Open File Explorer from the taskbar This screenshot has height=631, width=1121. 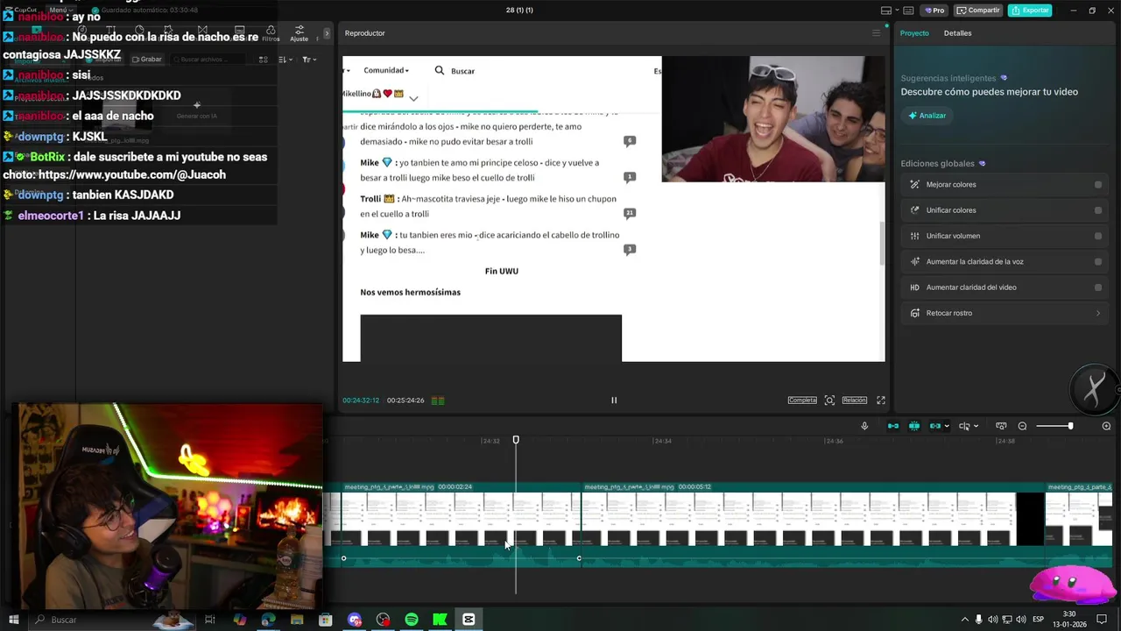(x=297, y=620)
